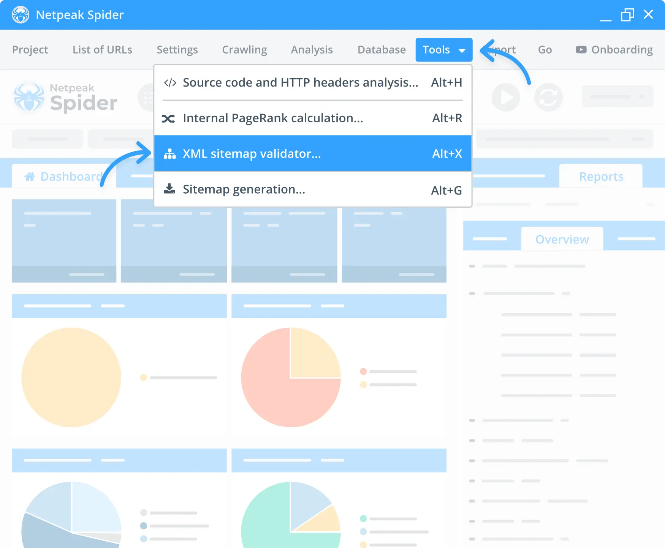Click the teal pie chart
The height and width of the screenshot is (548, 665).
(x=291, y=515)
